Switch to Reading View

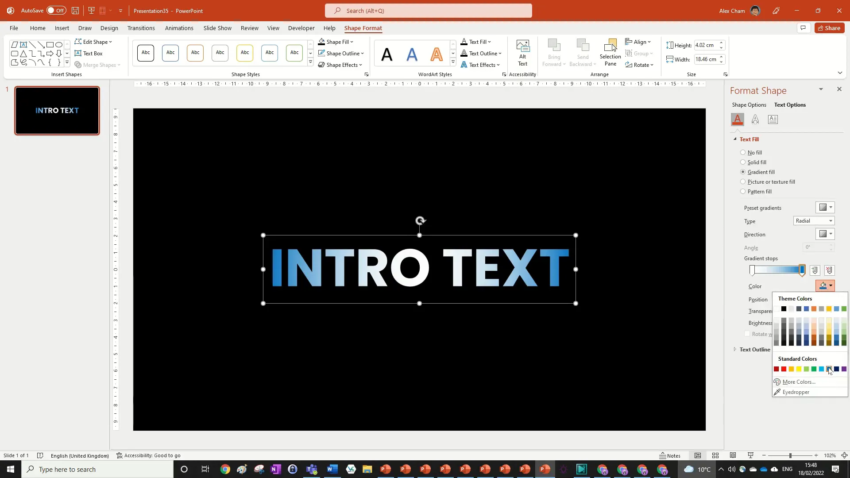(x=733, y=455)
